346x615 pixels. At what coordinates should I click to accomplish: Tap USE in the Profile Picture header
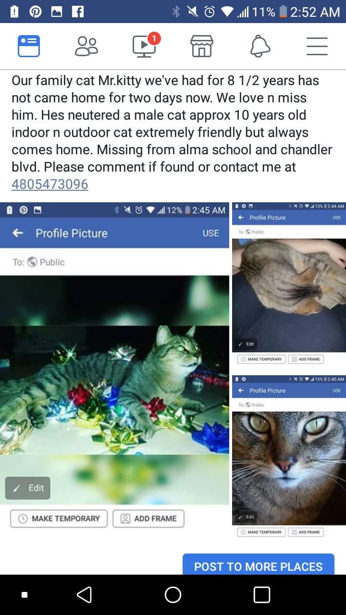point(210,233)
